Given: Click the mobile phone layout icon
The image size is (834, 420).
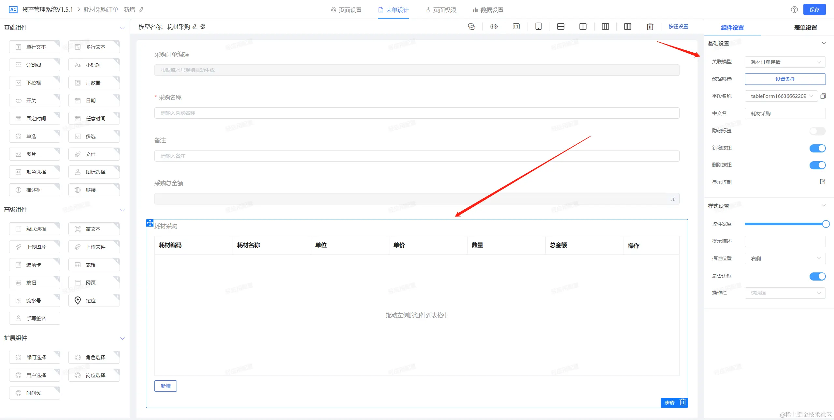Looking at the screenshot, I should [x=539, y=27].
